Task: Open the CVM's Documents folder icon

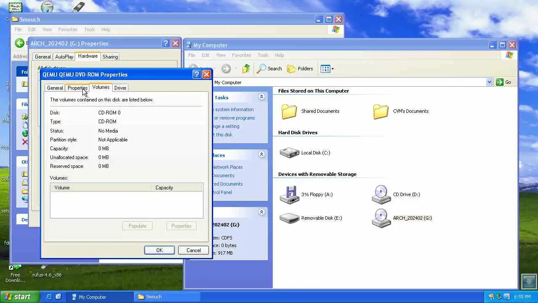Action: pos(381,111)
